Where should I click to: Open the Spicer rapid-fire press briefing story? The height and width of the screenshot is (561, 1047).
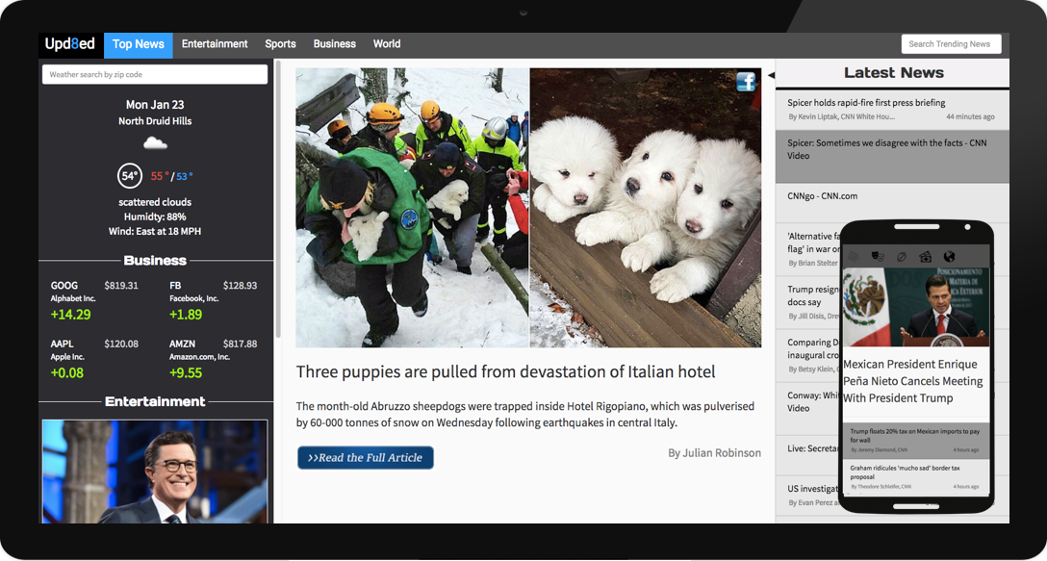(x=892, y=109)
